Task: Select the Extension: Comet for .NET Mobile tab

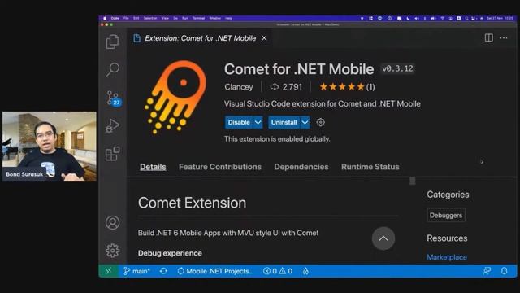Action: [x=200, y=38]
